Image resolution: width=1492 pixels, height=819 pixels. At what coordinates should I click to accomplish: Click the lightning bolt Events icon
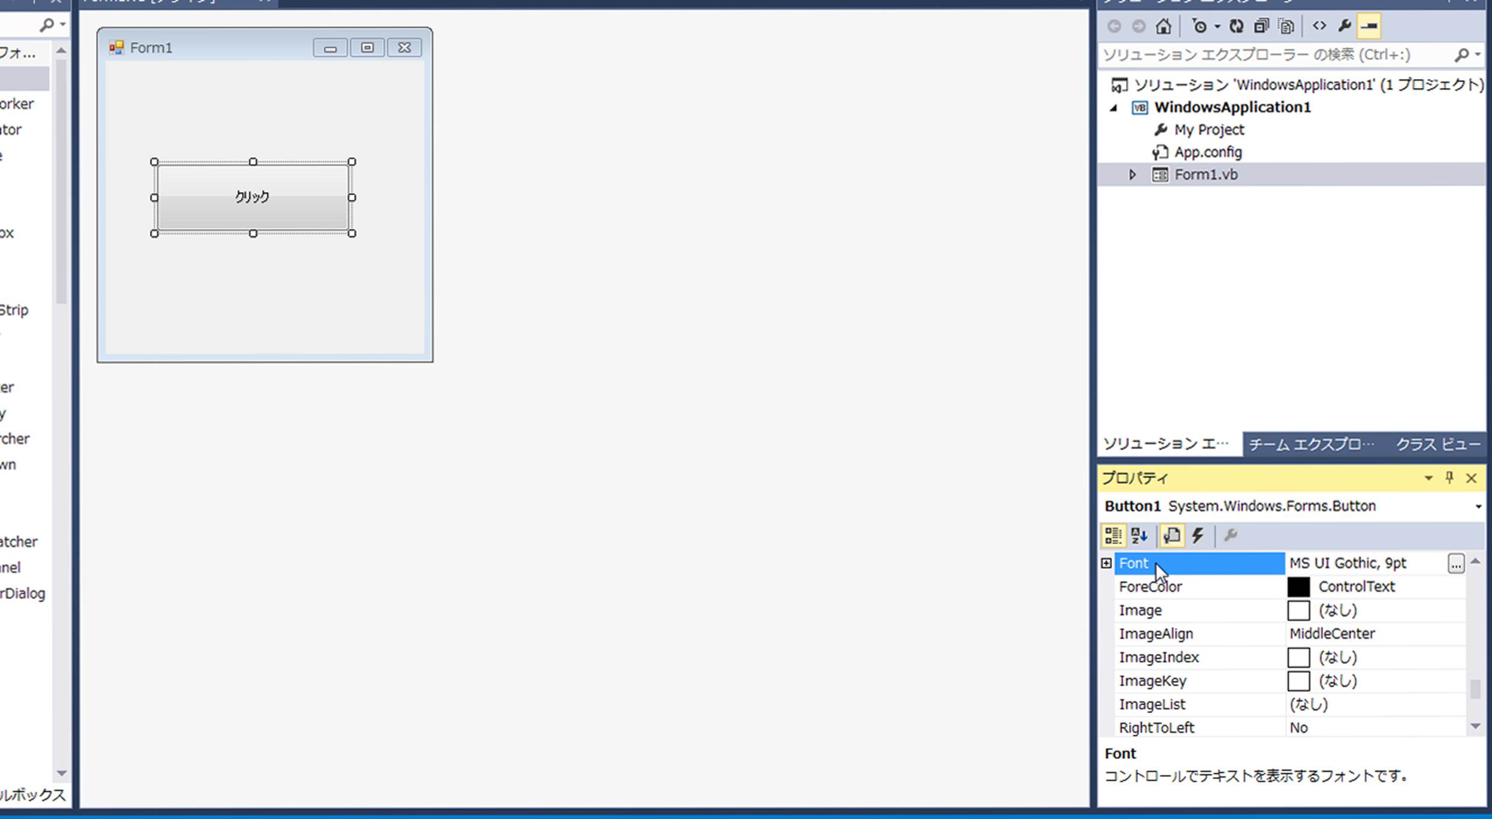point(1198,535)
